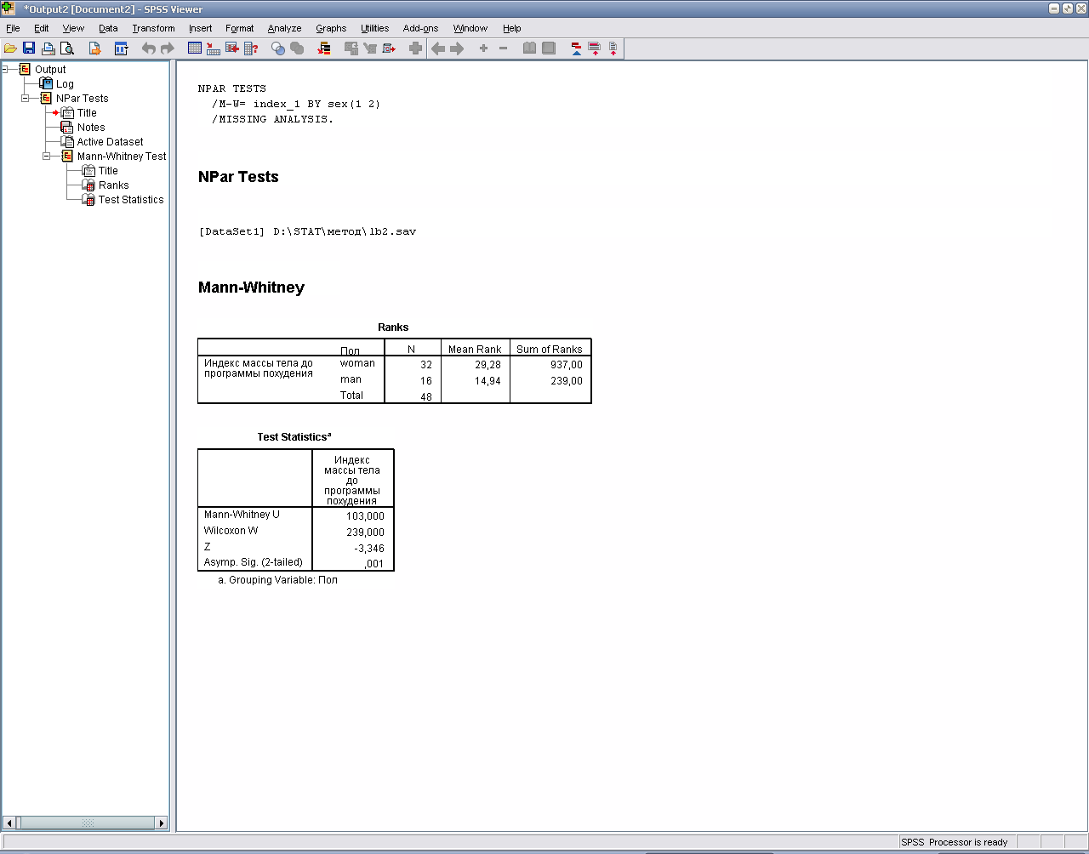Open the Format menu
The image size is (1089, 854).
coord(240,28)
